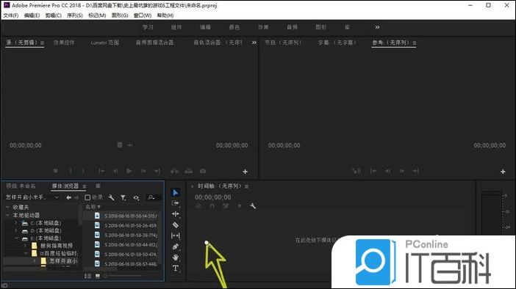516x289 pixels.
Task: Open the file type filter in media browser
Action: pos(123,197)
